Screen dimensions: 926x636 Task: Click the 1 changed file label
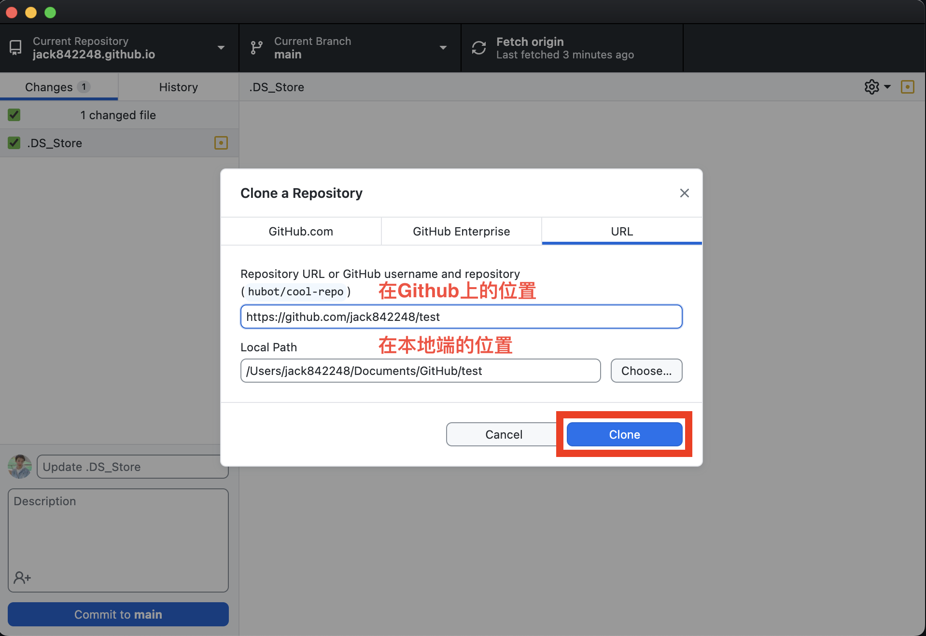click(x=118, y=115)
